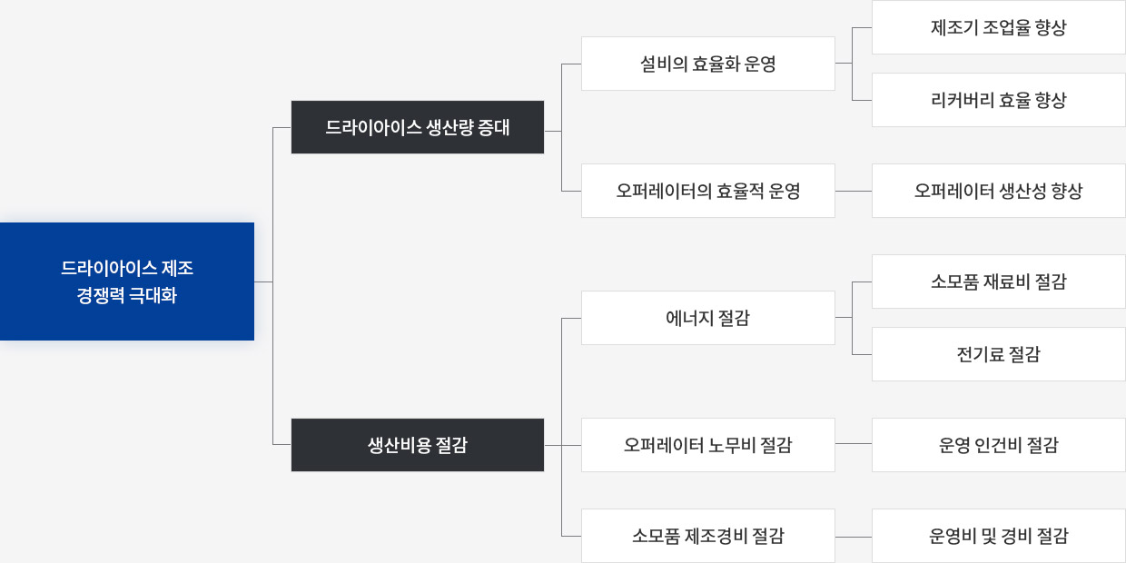
Task: Click the 운영 인건비 절감 box
Action: pos(999,445)
